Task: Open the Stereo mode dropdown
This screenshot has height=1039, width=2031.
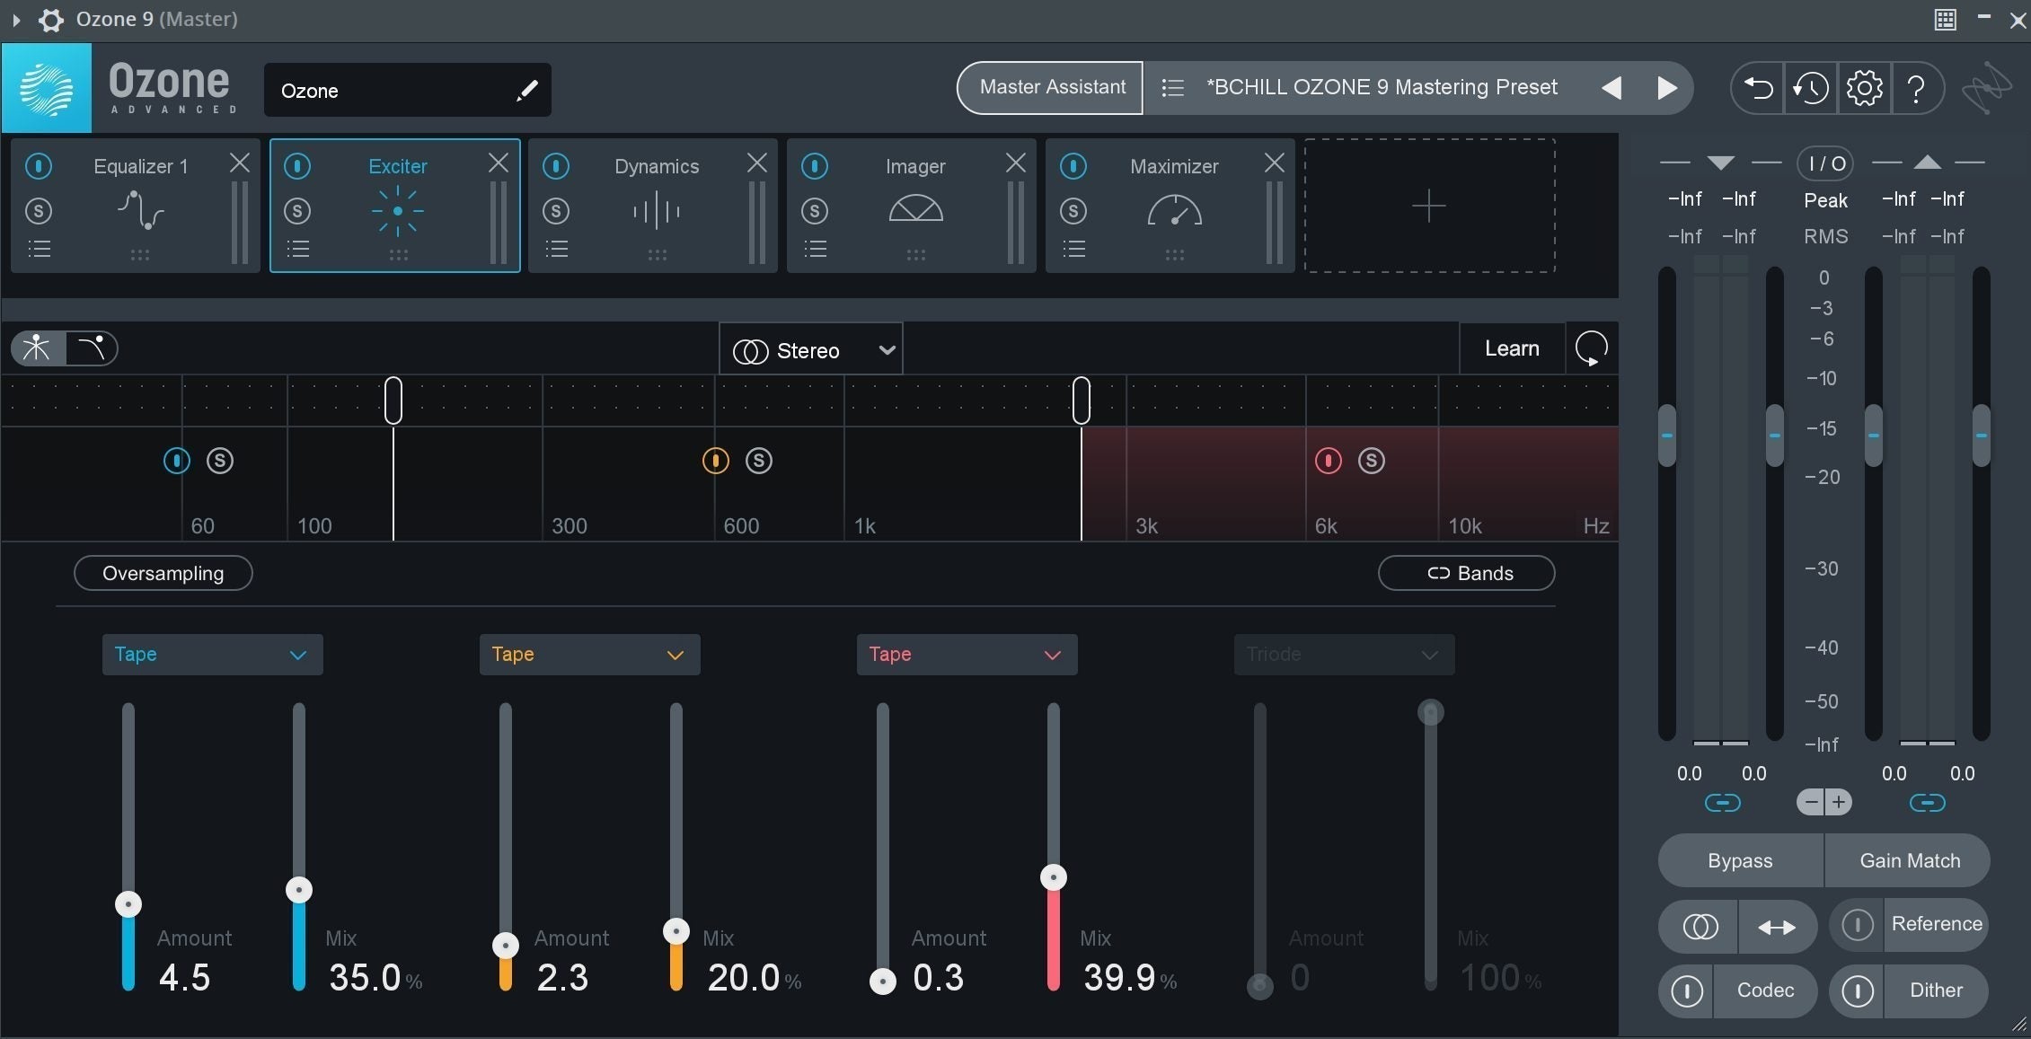Action: (810, 348)
